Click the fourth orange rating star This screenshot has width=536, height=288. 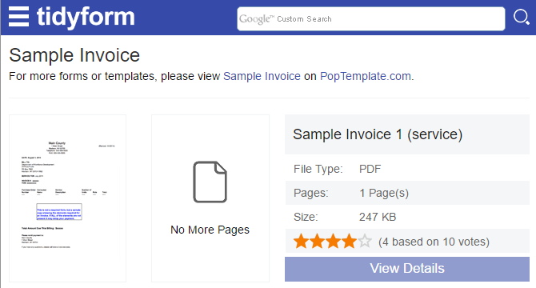pyautogui.click(x=349, y=241)
